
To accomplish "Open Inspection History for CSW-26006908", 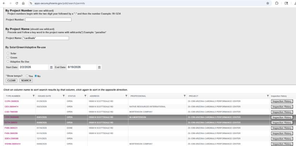I will pos(282,117).
